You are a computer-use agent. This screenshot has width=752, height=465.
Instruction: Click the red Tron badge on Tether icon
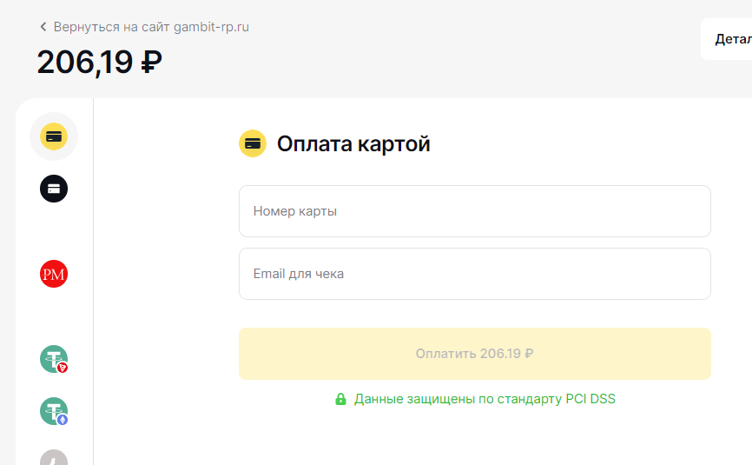[63, 368]
